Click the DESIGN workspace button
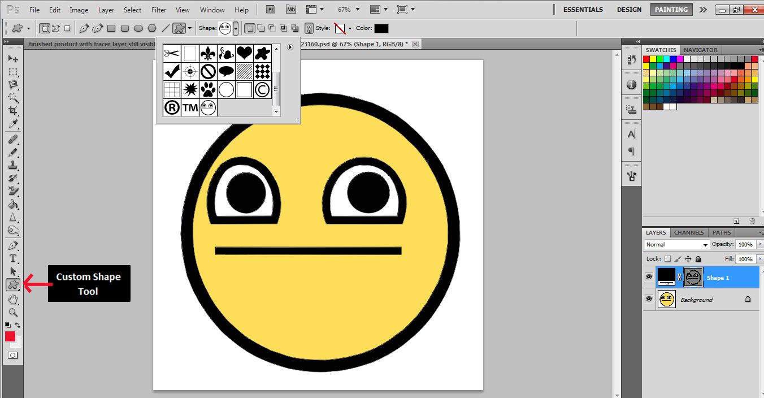 coord(629,10)
